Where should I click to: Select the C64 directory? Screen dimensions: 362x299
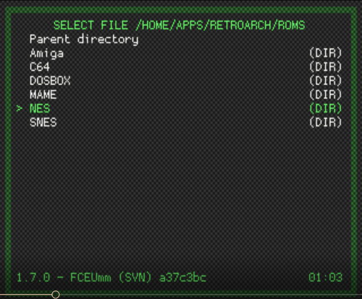(40, 67)
